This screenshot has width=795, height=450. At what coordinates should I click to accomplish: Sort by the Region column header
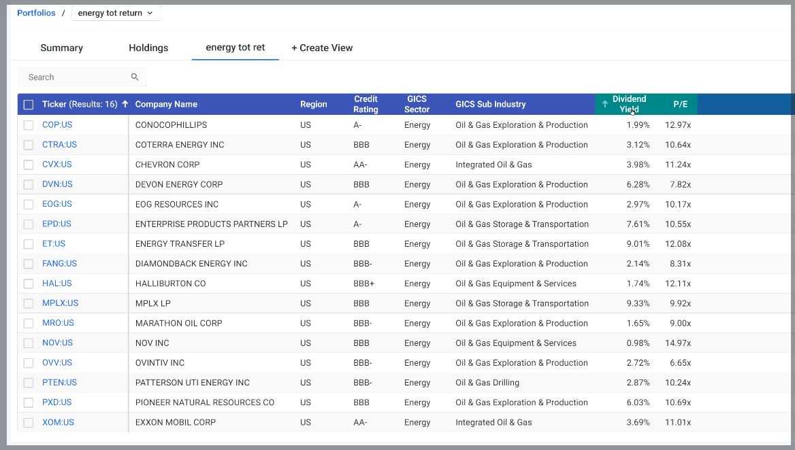[x=313, y=104]
